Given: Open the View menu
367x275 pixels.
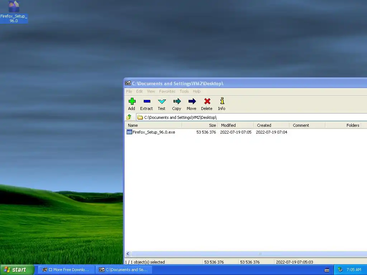Looking at the screenshot, I should tap(151, 91).
